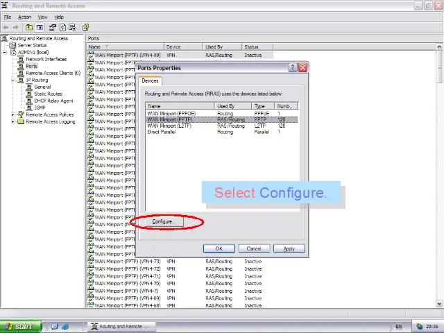This screenshot has width=444, height=333.
Task: Collapse the IP Routing tree node
Action: pyautogui.click(x=13, y=80)
